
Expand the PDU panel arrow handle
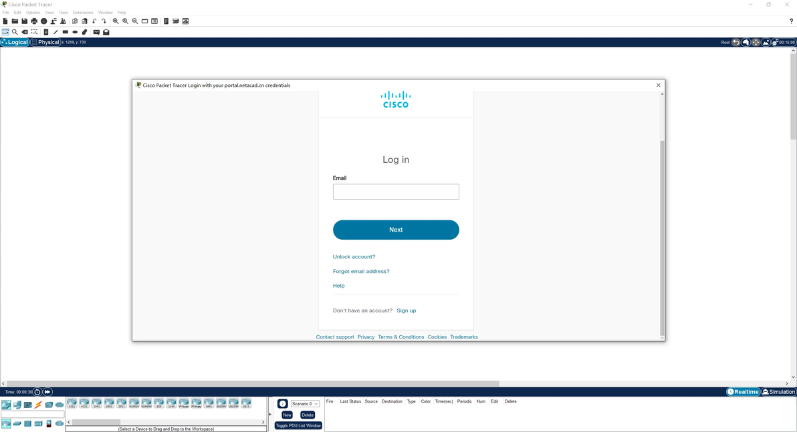tap(270, 414)
